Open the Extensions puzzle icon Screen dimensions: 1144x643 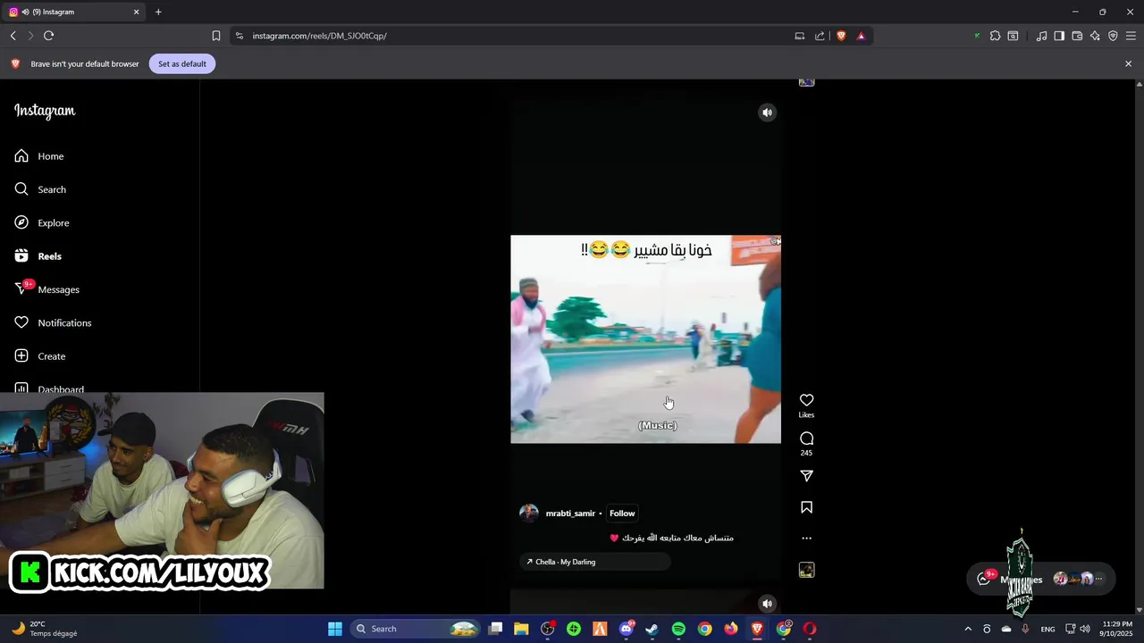pos(995,36)
